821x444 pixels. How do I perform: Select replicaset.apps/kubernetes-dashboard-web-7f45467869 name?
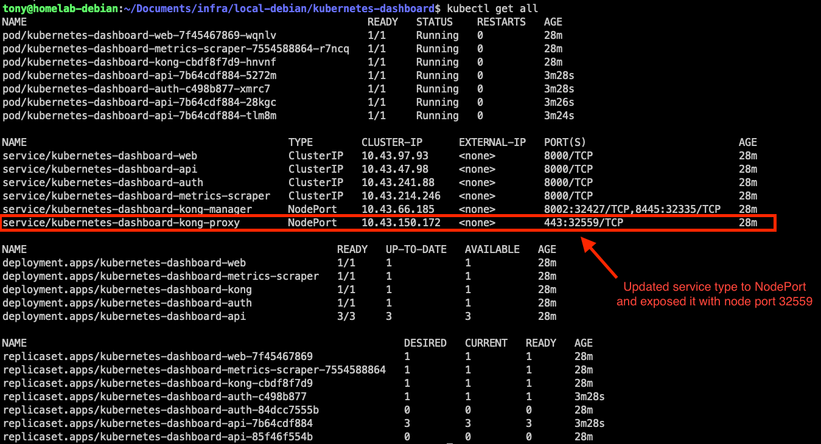point(158,356)
